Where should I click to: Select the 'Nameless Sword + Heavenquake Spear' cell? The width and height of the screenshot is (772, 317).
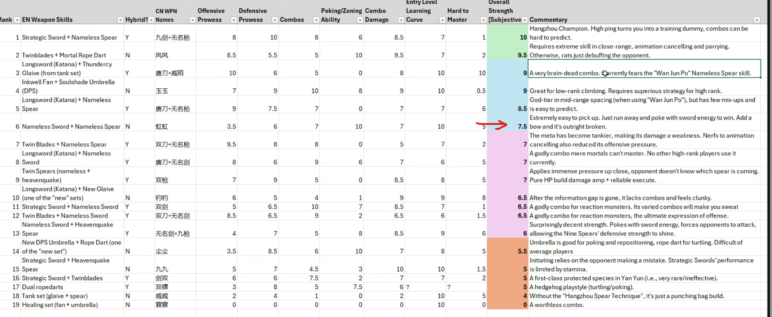pyautogui.click(x=72, y=229)
